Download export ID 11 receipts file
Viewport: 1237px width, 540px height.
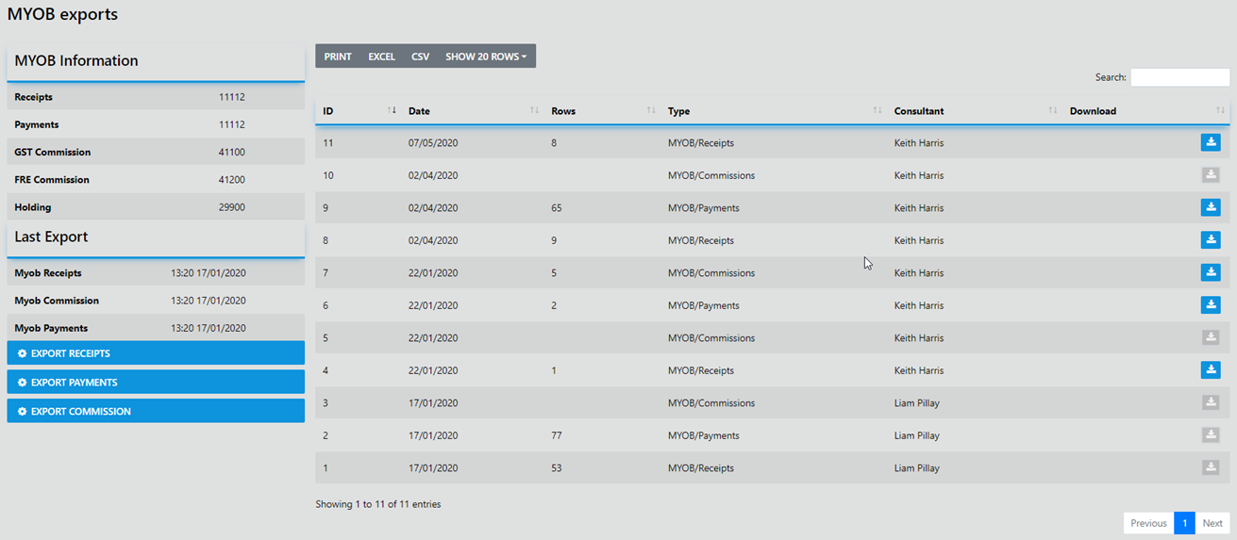1210,142
